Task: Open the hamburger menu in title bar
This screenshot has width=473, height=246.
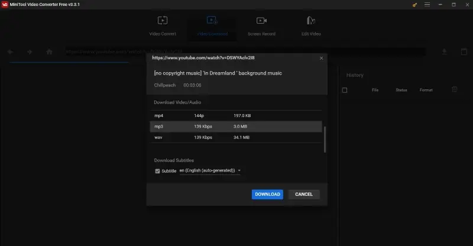Action: (427, 5)
